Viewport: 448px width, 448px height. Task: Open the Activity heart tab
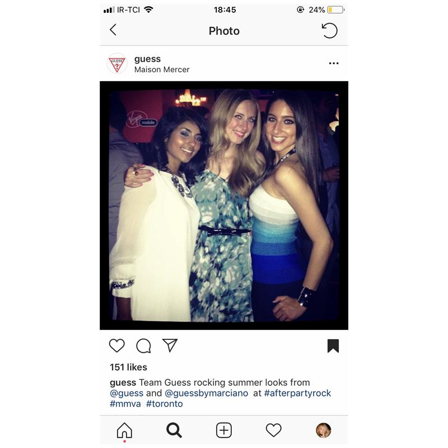point(273,430)
